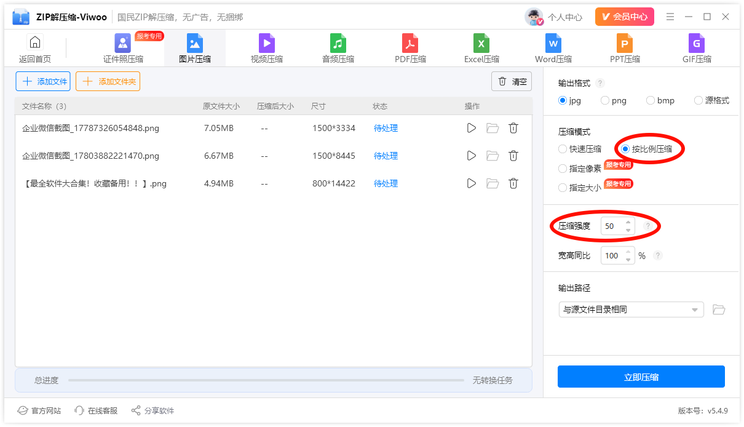Decrease 压缩强度 with the down arrow
This screenshot has height=427, width=744.
pos(628,230)
